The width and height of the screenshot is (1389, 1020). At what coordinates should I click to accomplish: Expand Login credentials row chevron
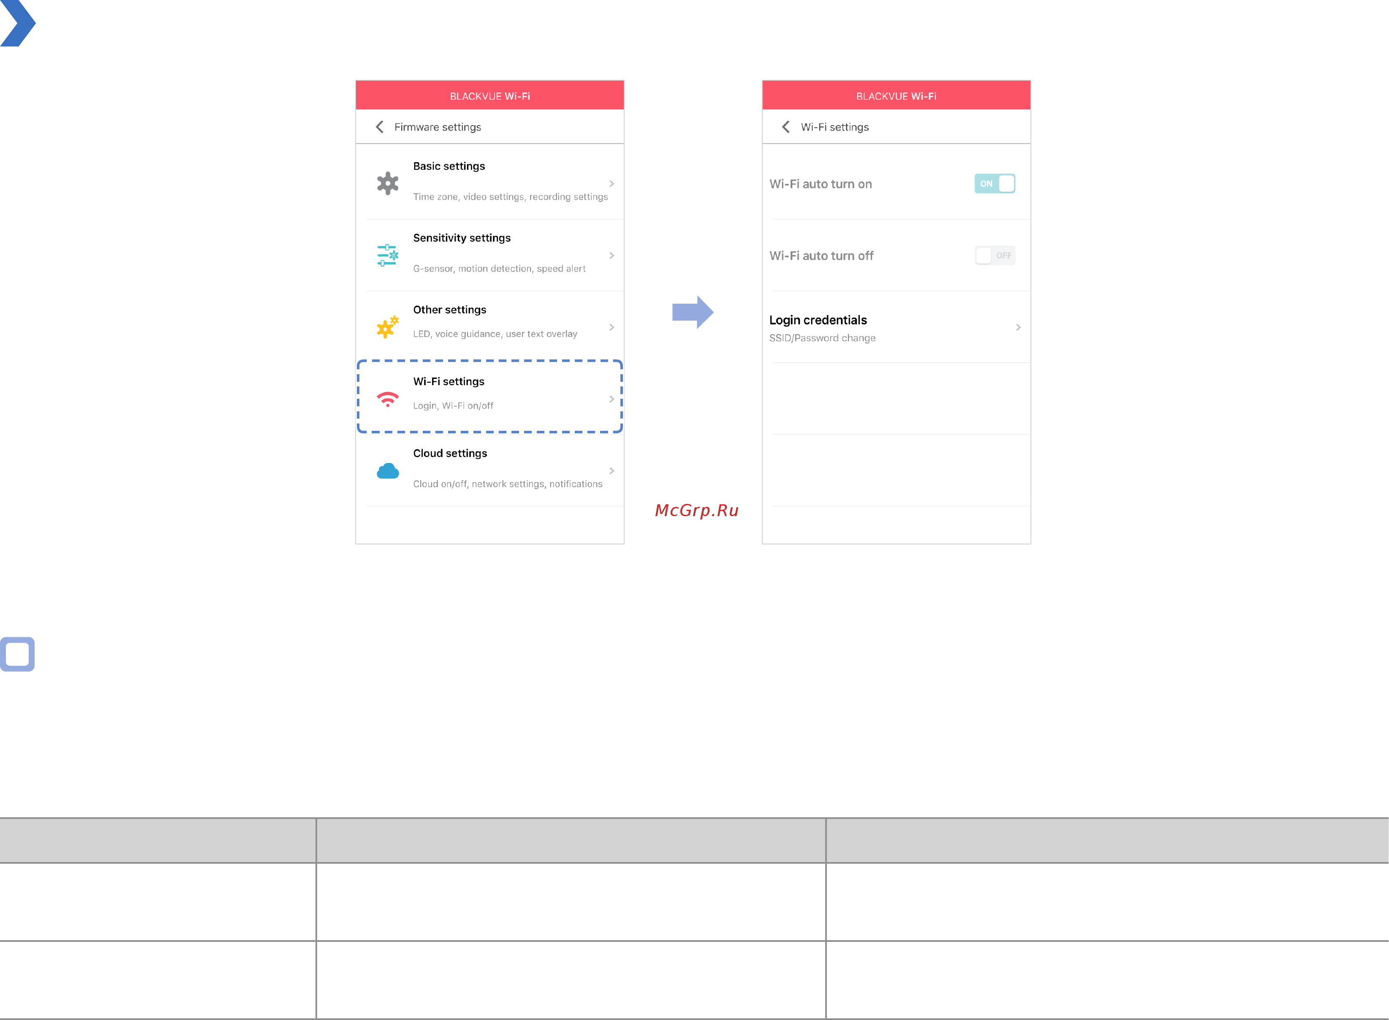pos(1018,327)
